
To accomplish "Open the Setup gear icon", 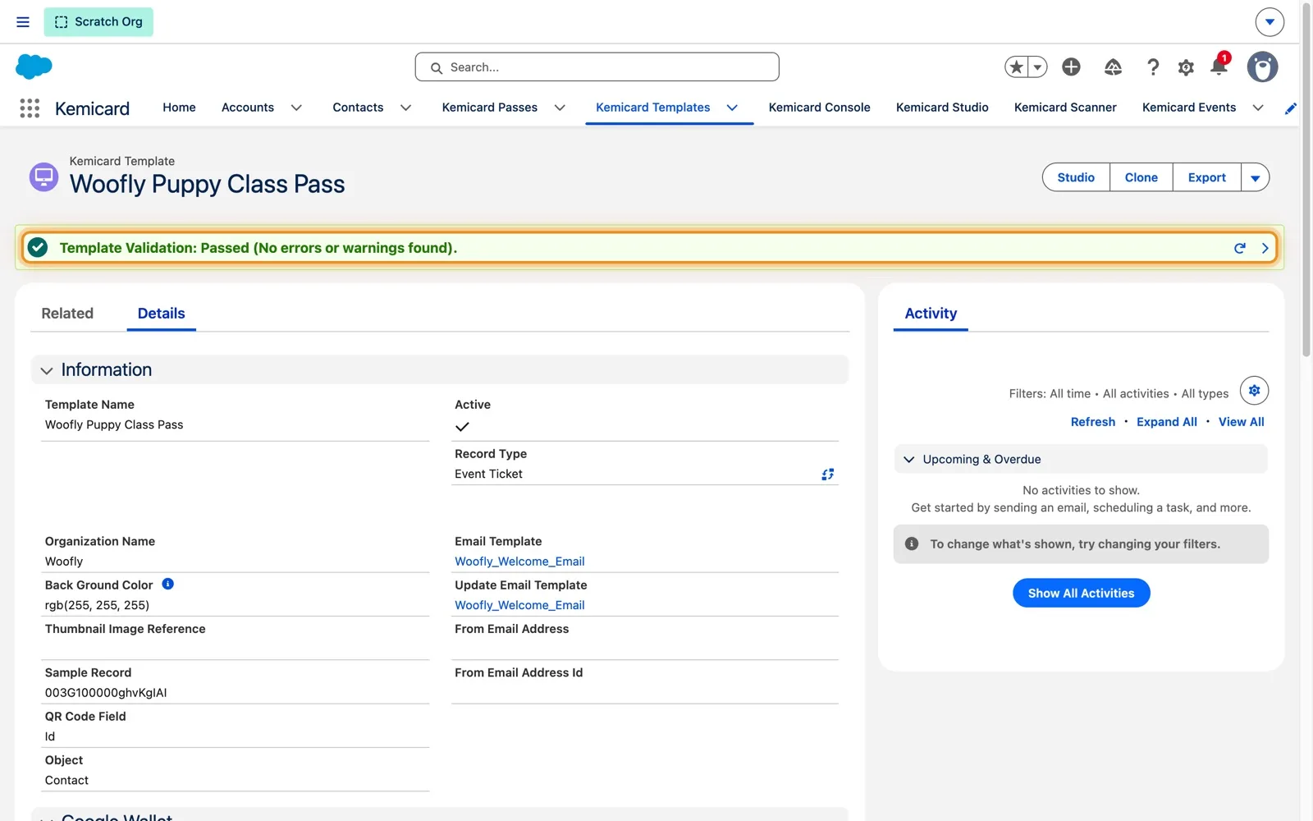I will 1186,67.
